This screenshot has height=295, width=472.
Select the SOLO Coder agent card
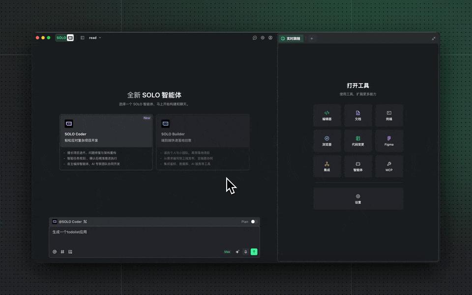click(106, 142)
